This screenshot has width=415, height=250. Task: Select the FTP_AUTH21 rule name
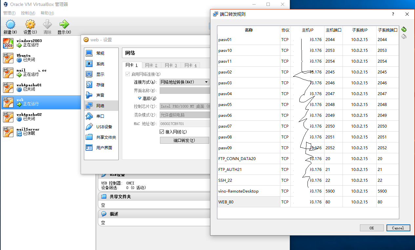pyautogui.click(x=249, y=170)
